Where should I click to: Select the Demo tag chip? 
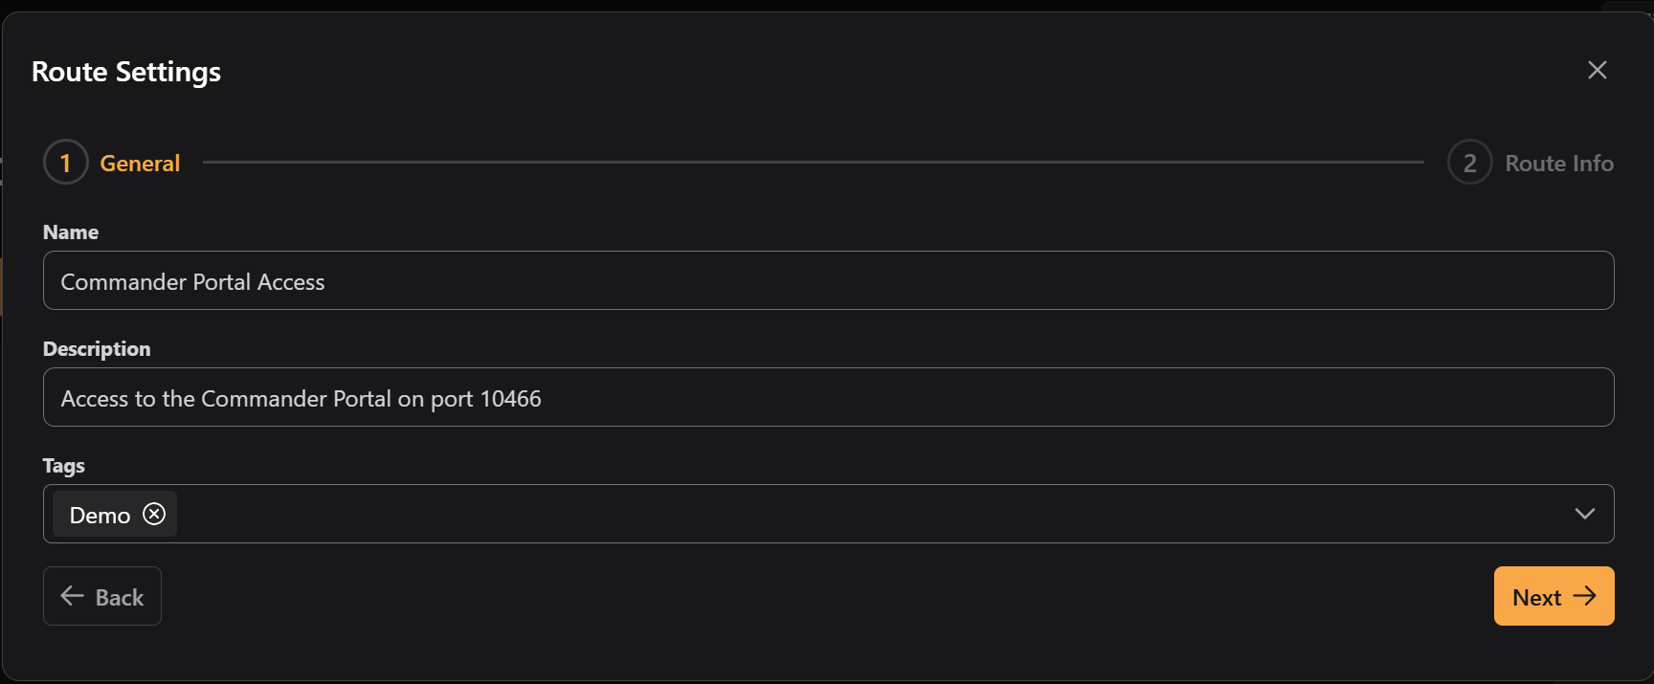99,514
